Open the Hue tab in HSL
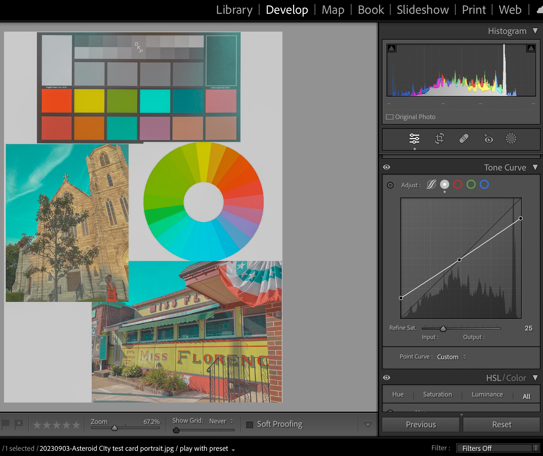 (398, 394)
